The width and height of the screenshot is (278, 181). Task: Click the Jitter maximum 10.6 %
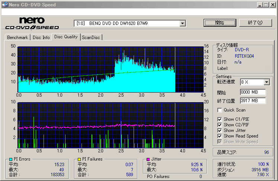point(197,170)
